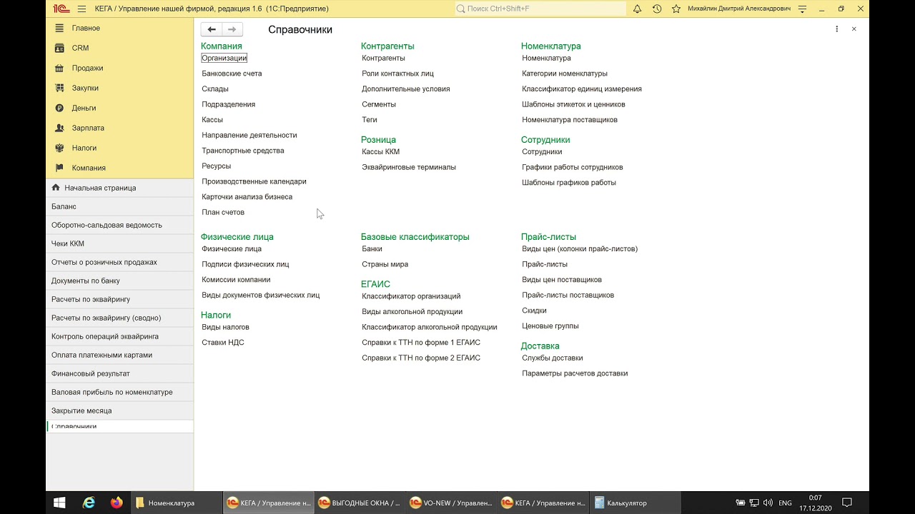Open the volume control in system tray
Screen dimensions: 915x514
[768, 503]
